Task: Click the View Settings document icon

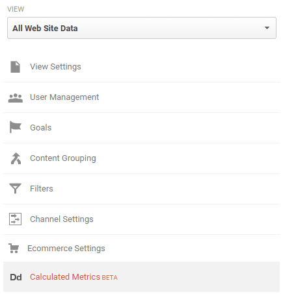Action: [15, 67]
